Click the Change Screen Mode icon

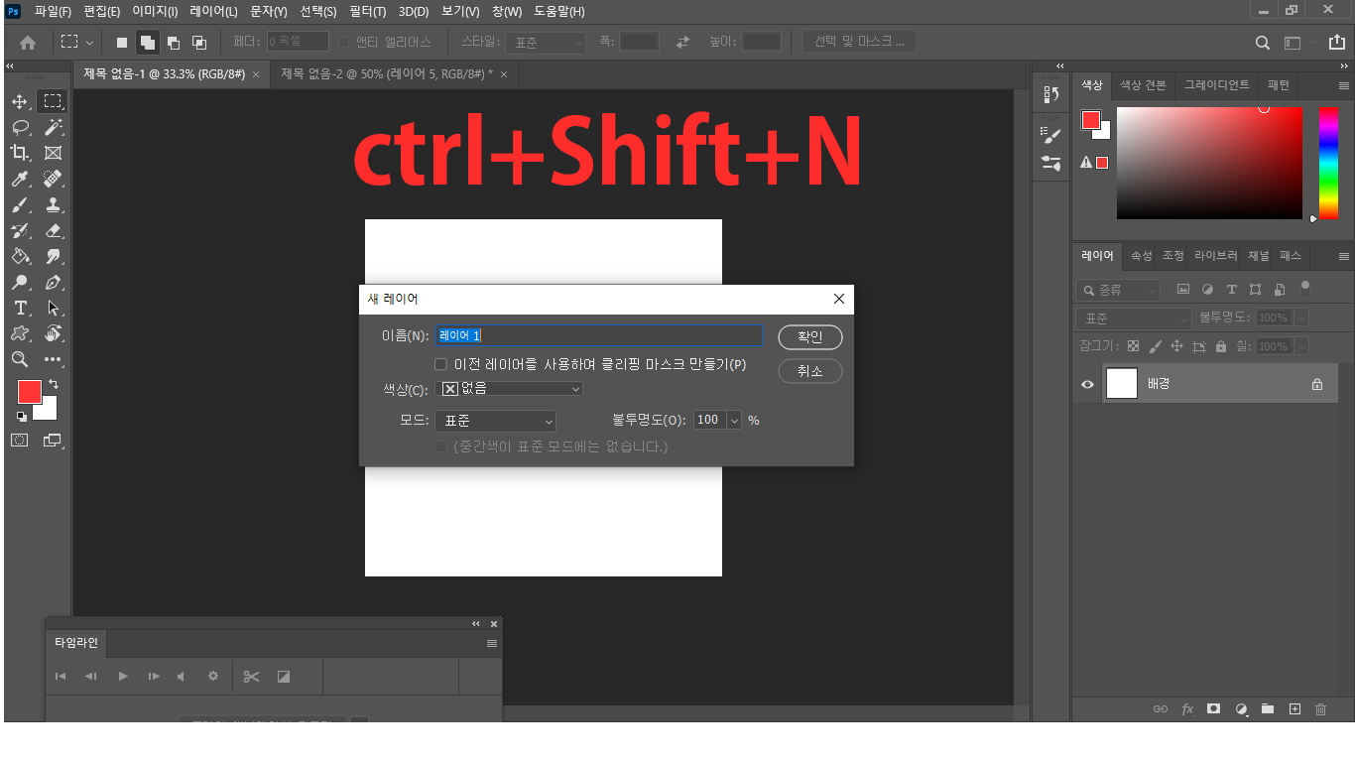[x=52, y=440]
